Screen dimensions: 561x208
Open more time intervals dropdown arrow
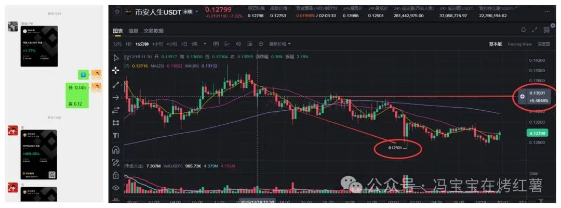coord(205,44)
